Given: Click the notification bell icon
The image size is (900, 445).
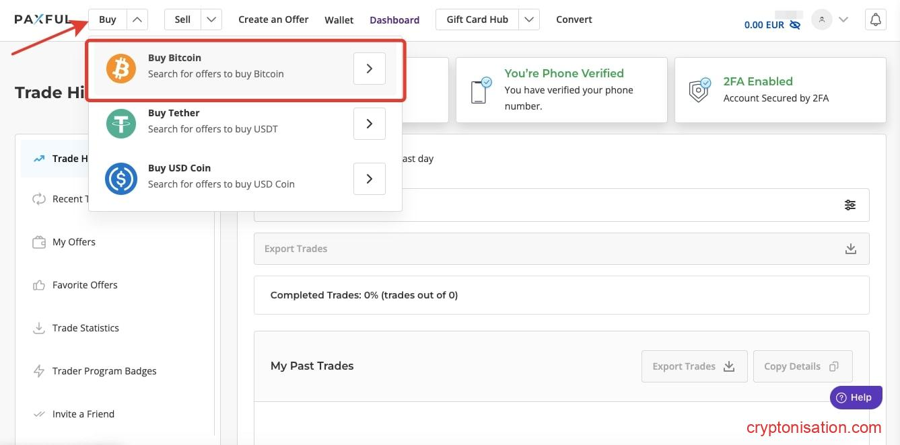Looking at the screenshot, I should click(x=875, y=20).
